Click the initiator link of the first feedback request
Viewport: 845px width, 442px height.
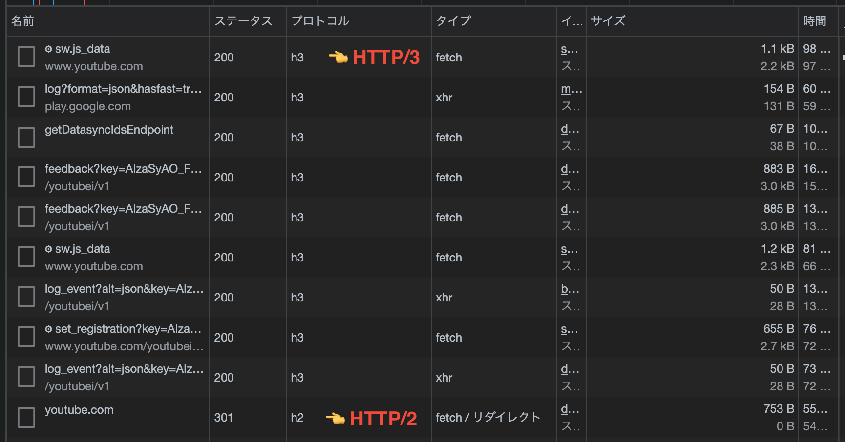(569, 169)
